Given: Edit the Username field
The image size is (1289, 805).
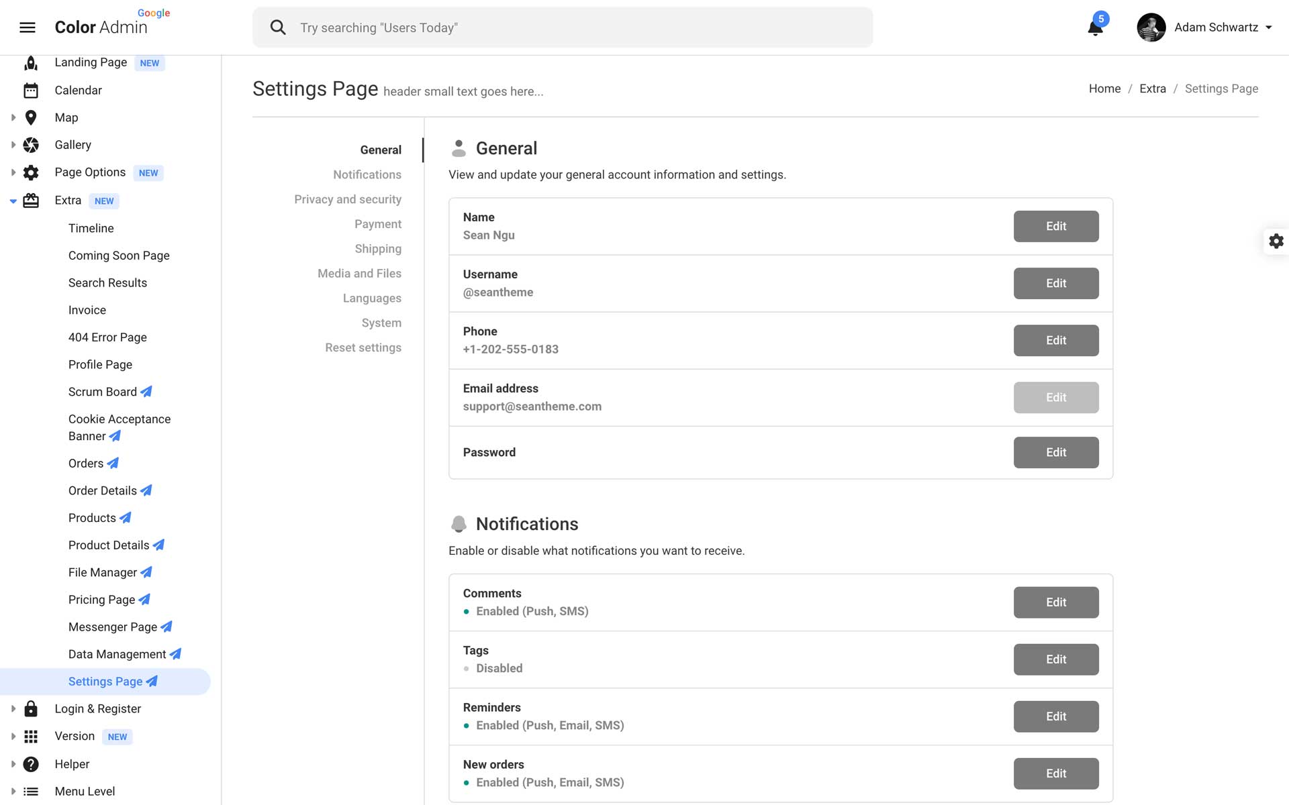Looking at the screenshot, I should click(1055, 283).
